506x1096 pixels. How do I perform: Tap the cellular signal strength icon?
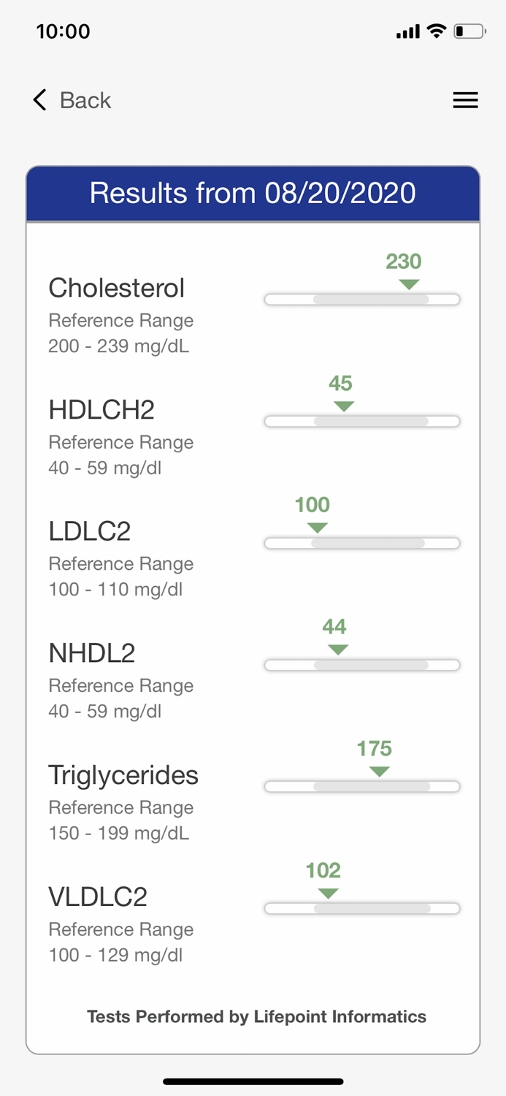pos(407,31)
